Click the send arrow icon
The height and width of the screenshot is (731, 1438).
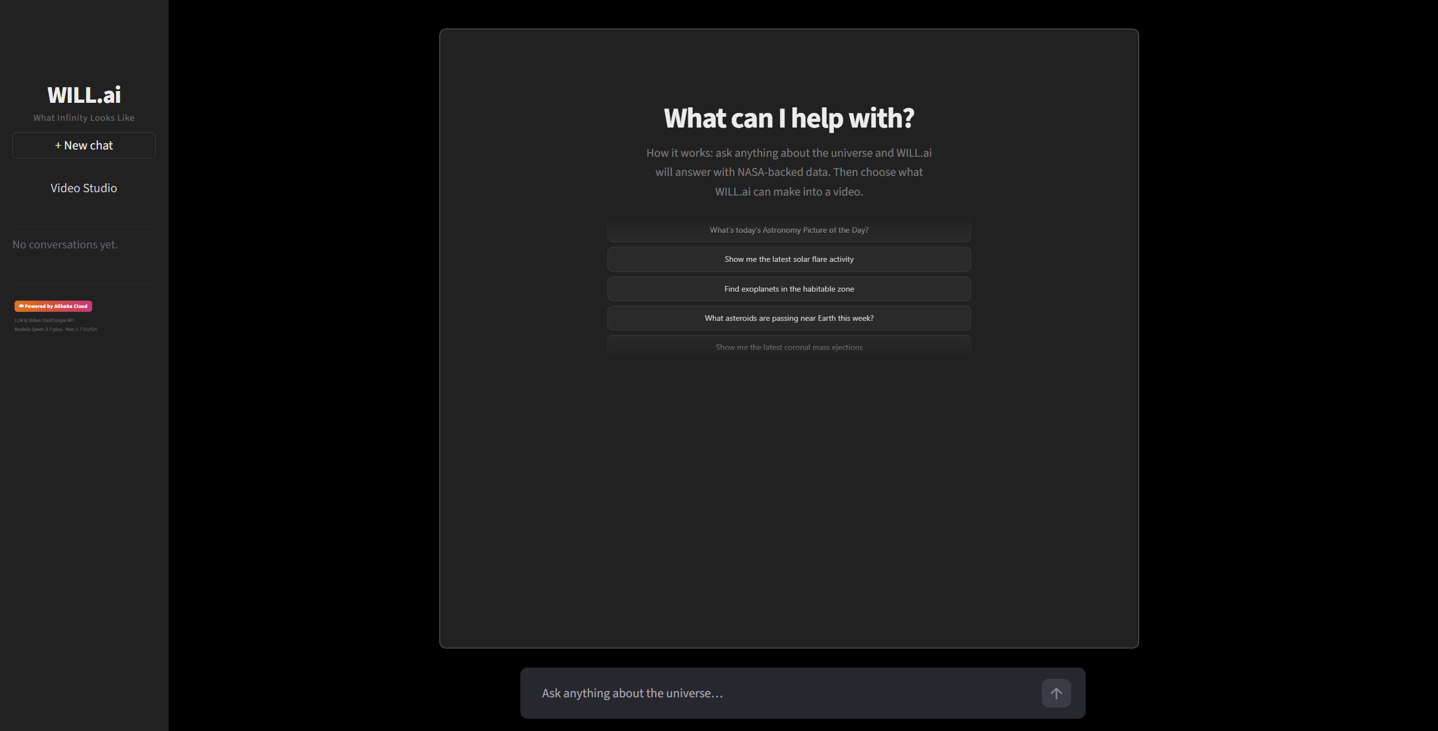coord(1056,693)
